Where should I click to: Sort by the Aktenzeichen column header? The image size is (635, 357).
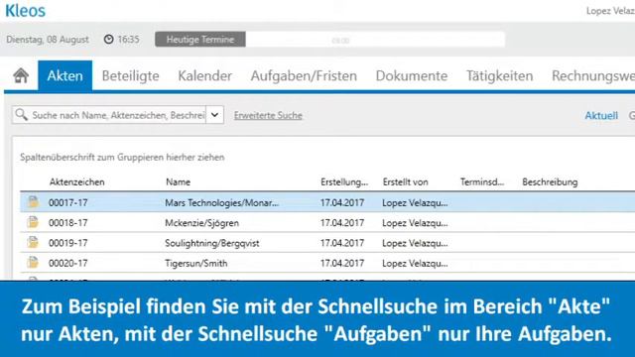pyautogui.click(x=77, y=182)
